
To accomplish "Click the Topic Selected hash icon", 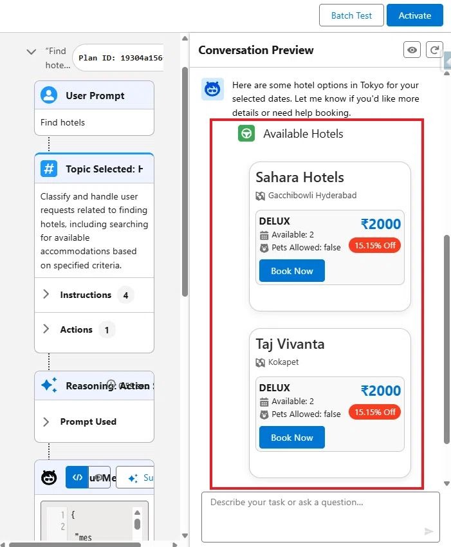I will (49, 169).
